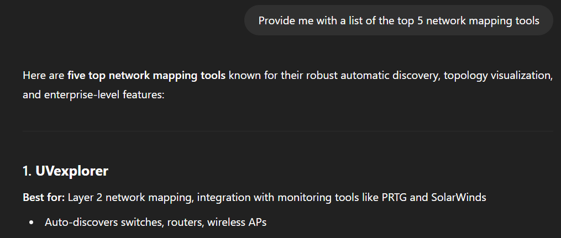Click the words 'Here are' starting the response
This screenshot has height=238, width=561.
(x=44, y=76)
